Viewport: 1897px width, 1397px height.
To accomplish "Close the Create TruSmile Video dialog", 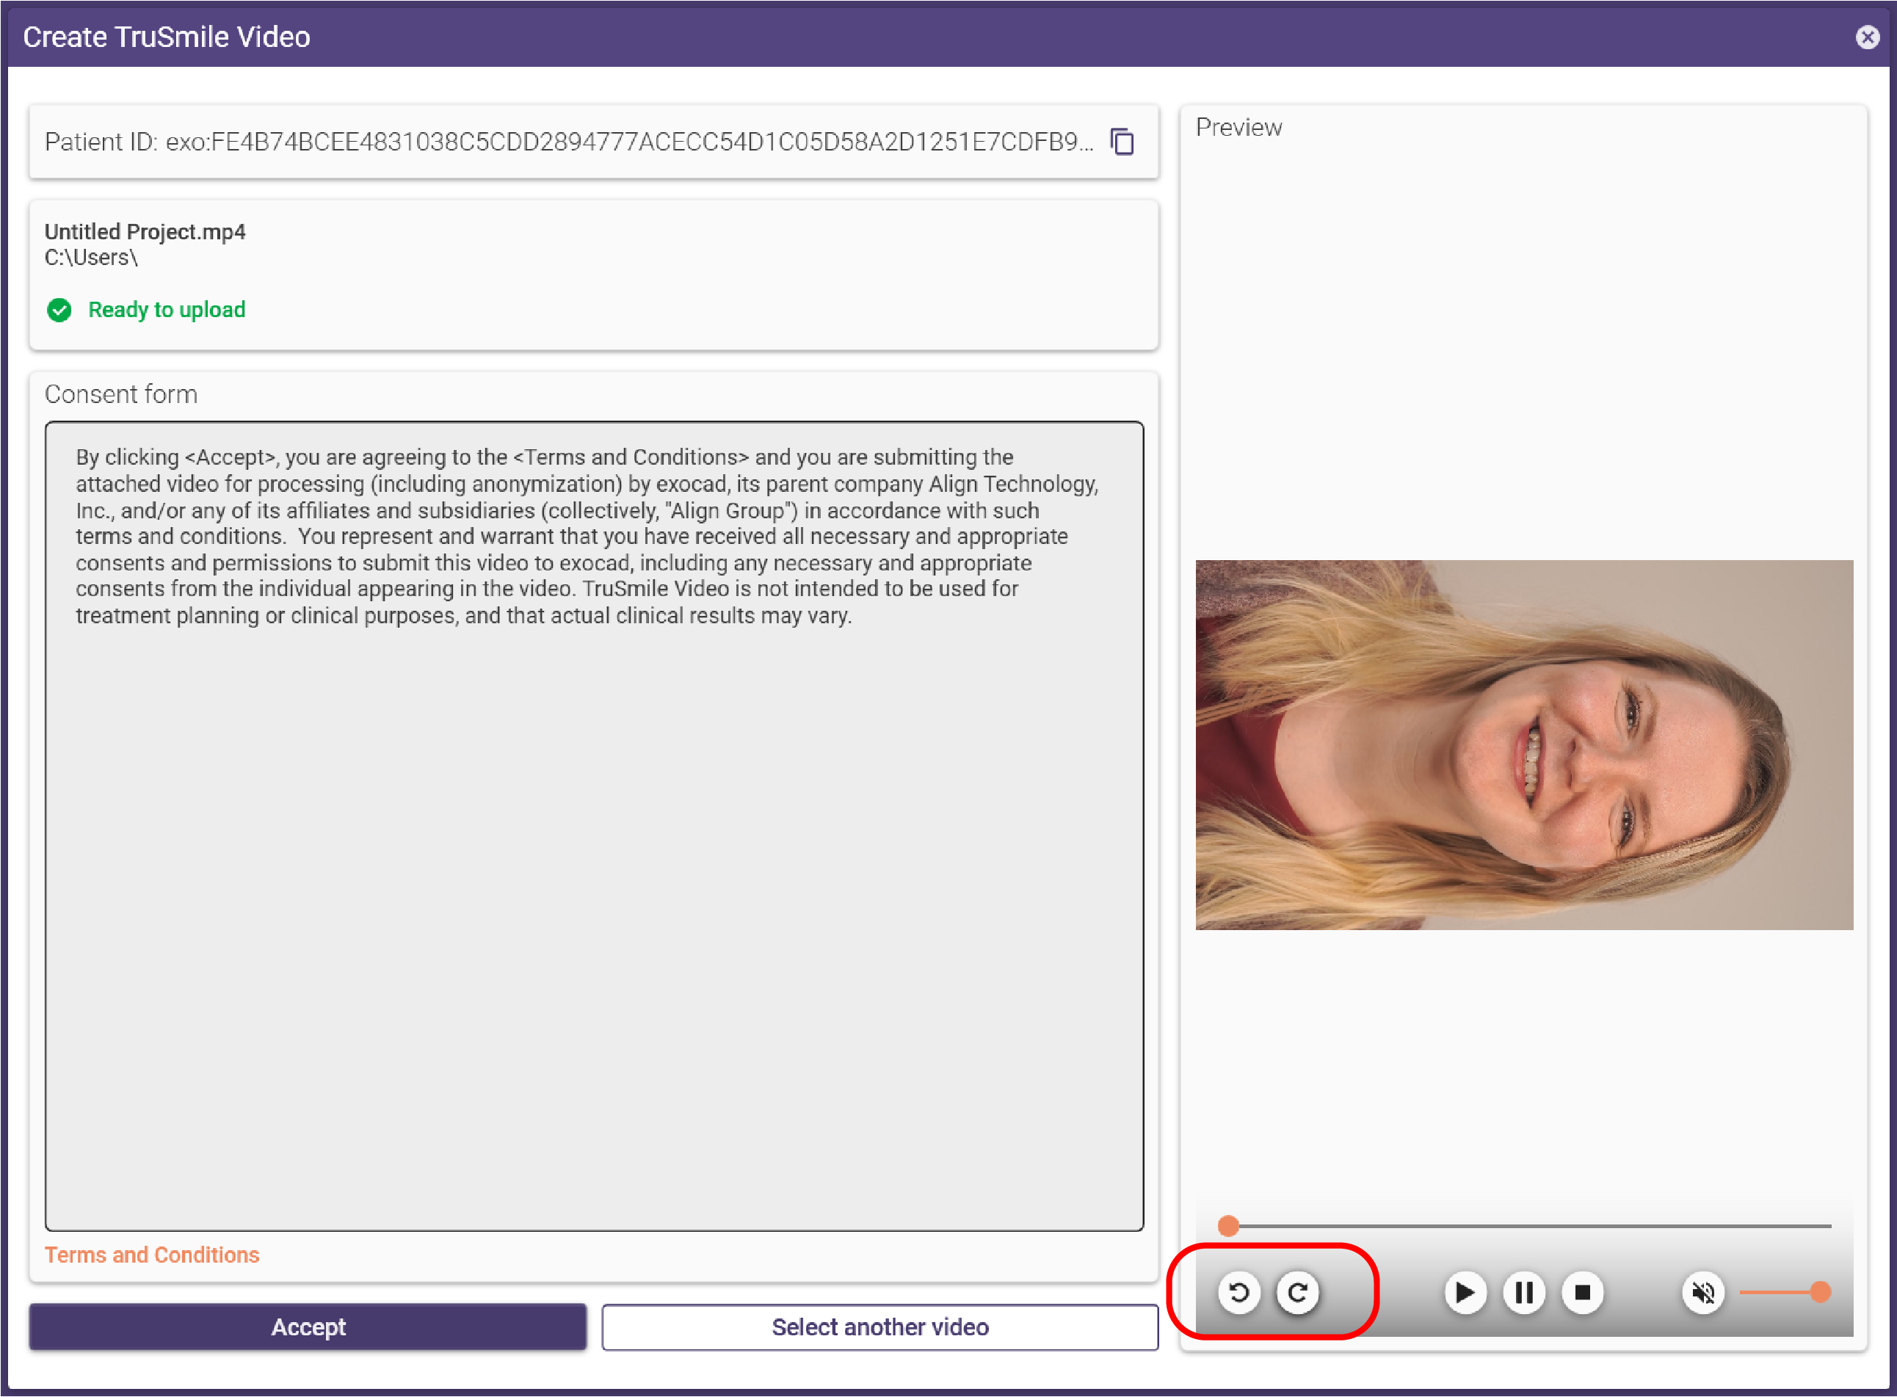I will pos(1868,37).
